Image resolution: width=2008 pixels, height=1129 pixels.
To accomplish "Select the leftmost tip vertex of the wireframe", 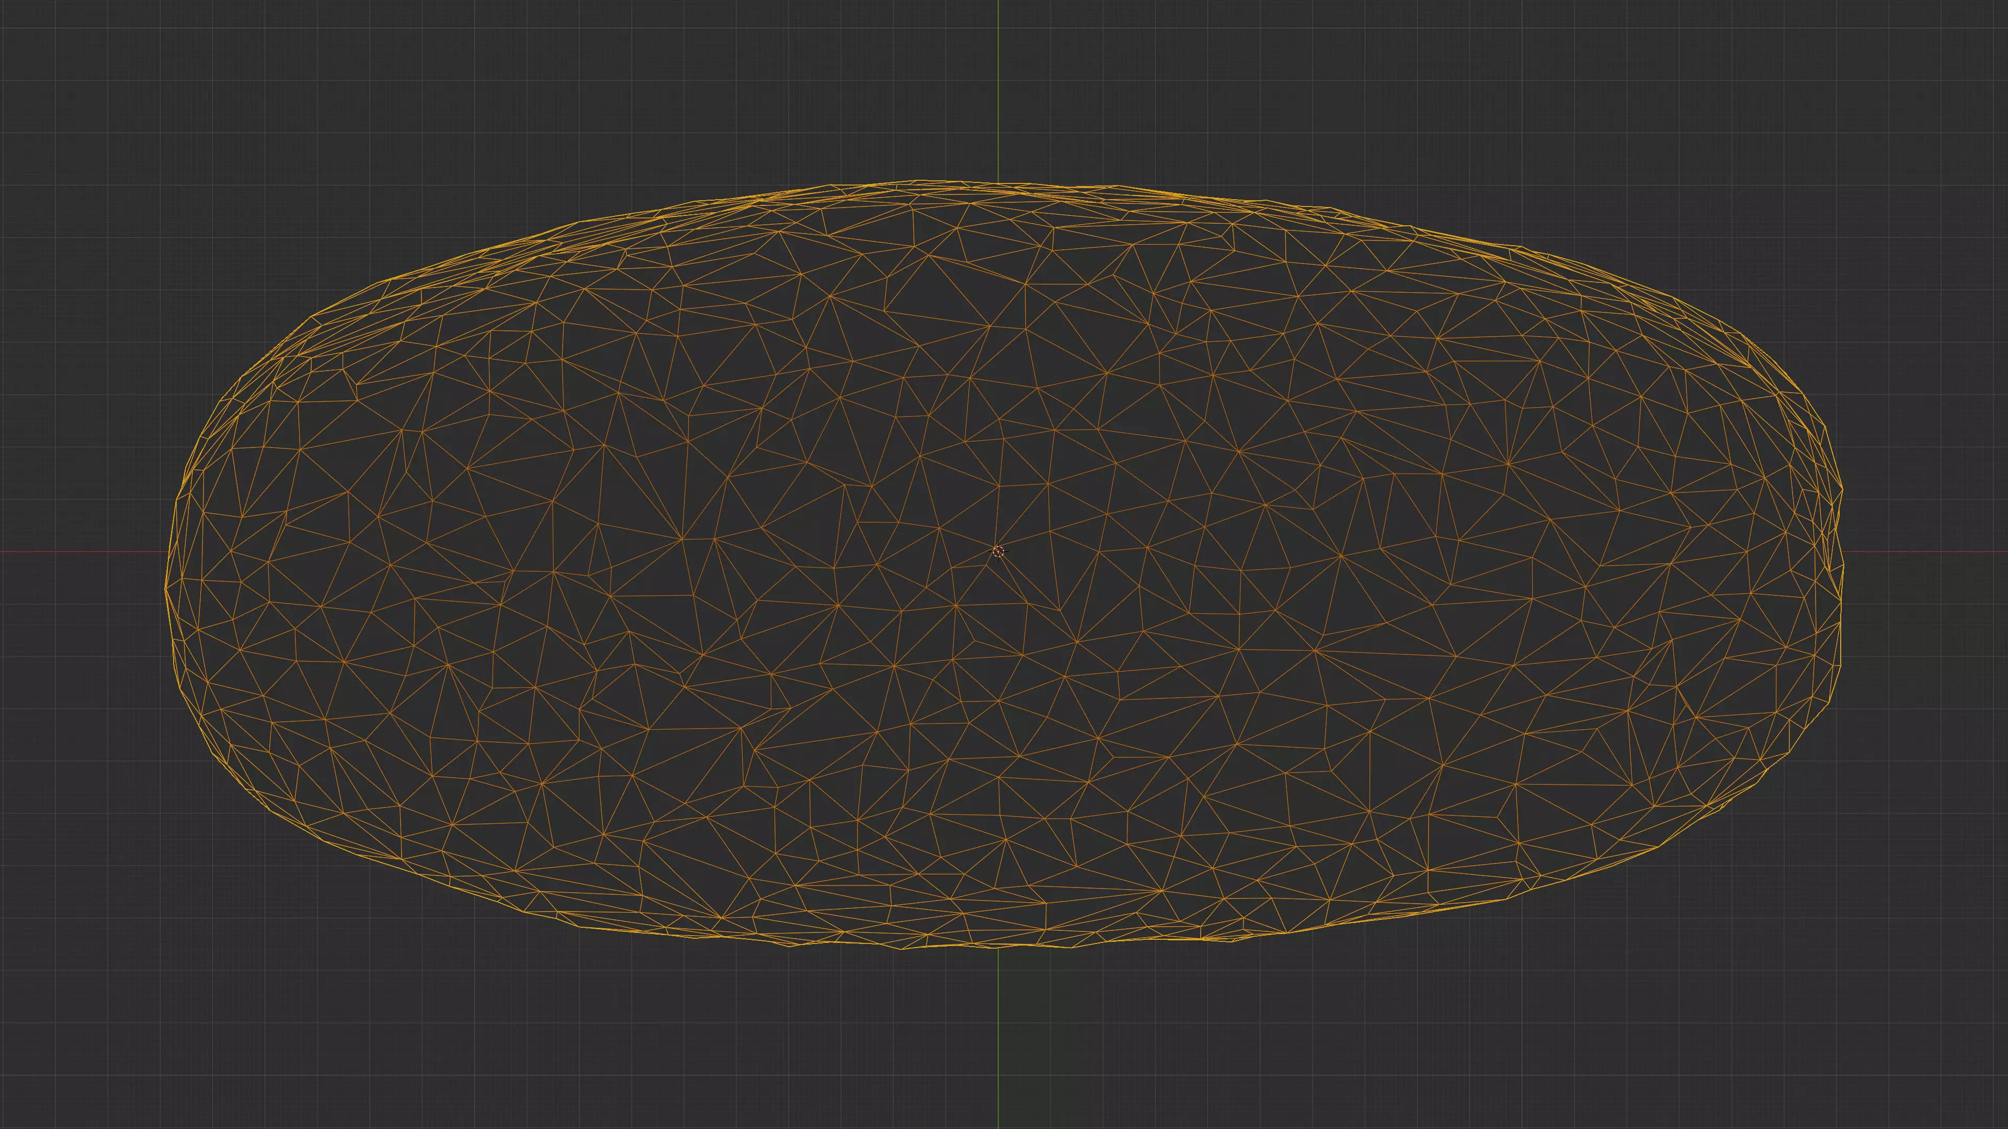I will pos(166,588).
